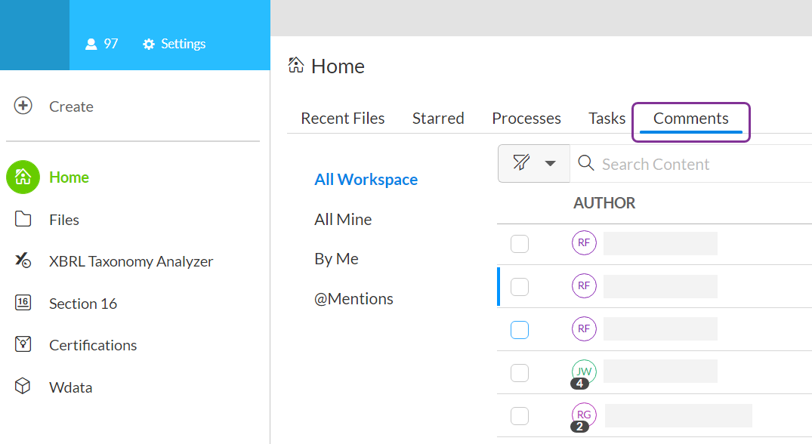Click the Wdata cube icon
Viewport: 812px width, 444px height.
23,387
